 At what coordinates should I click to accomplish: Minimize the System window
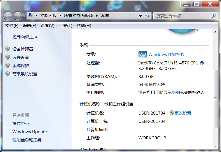pyautogui.click(x=186, y=4)
